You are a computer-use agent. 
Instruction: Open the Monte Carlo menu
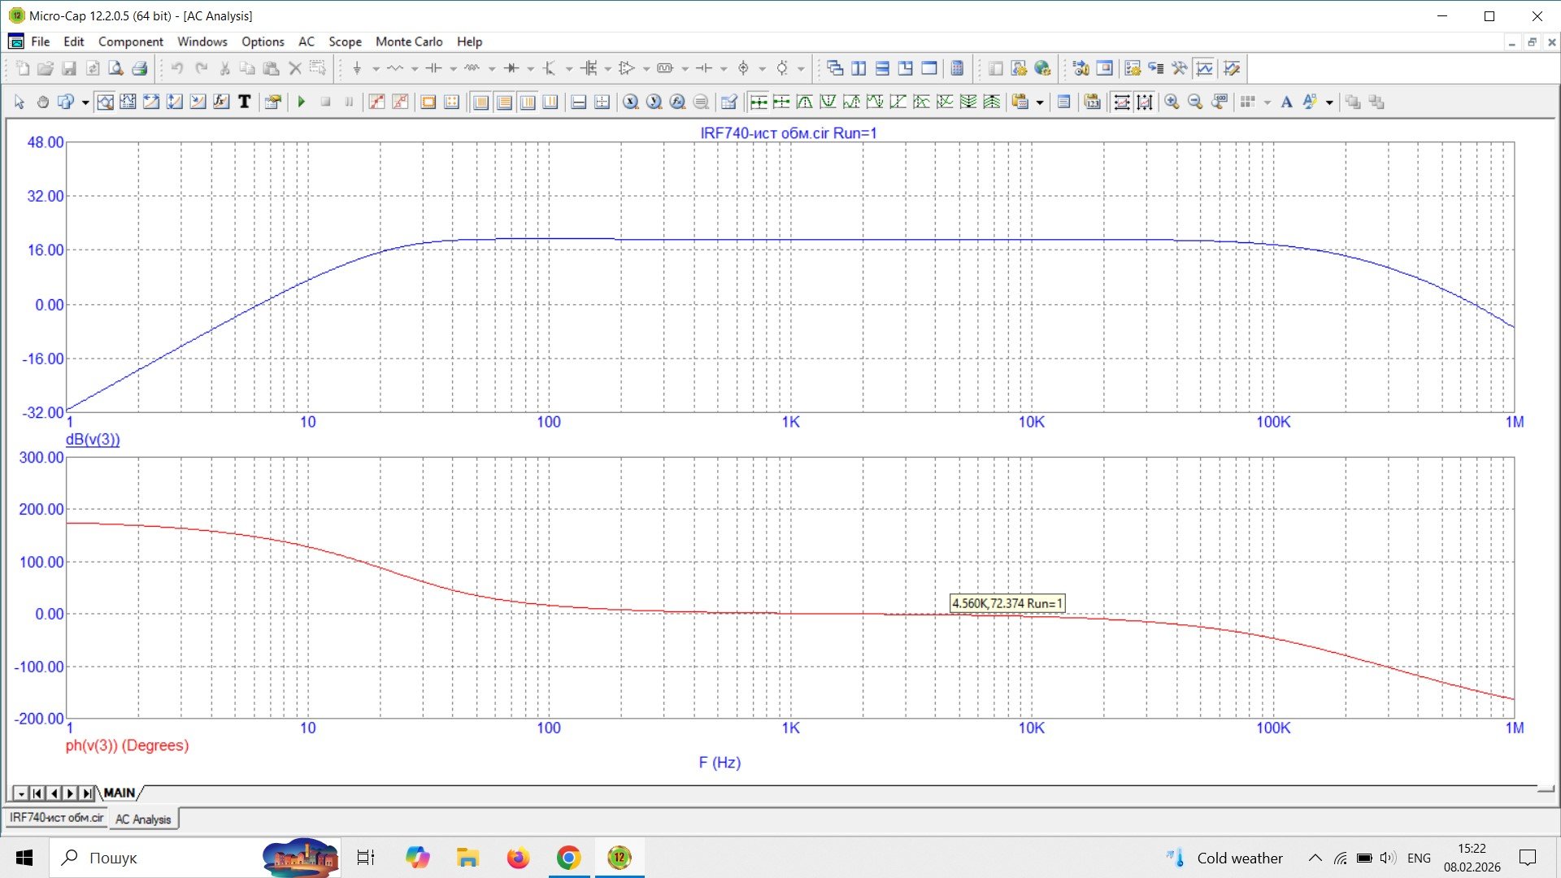click(x=408, y=41)
